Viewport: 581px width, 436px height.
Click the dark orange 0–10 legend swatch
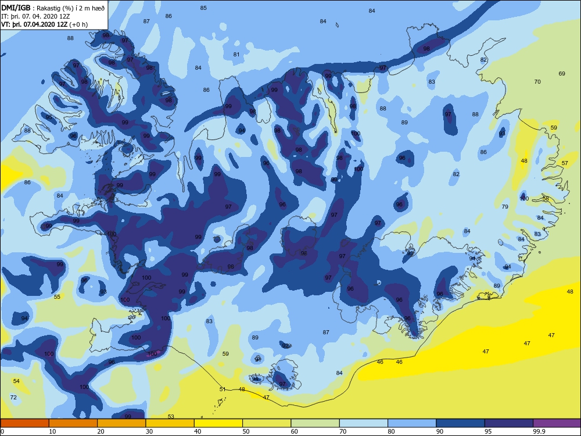tap(25, 423)
